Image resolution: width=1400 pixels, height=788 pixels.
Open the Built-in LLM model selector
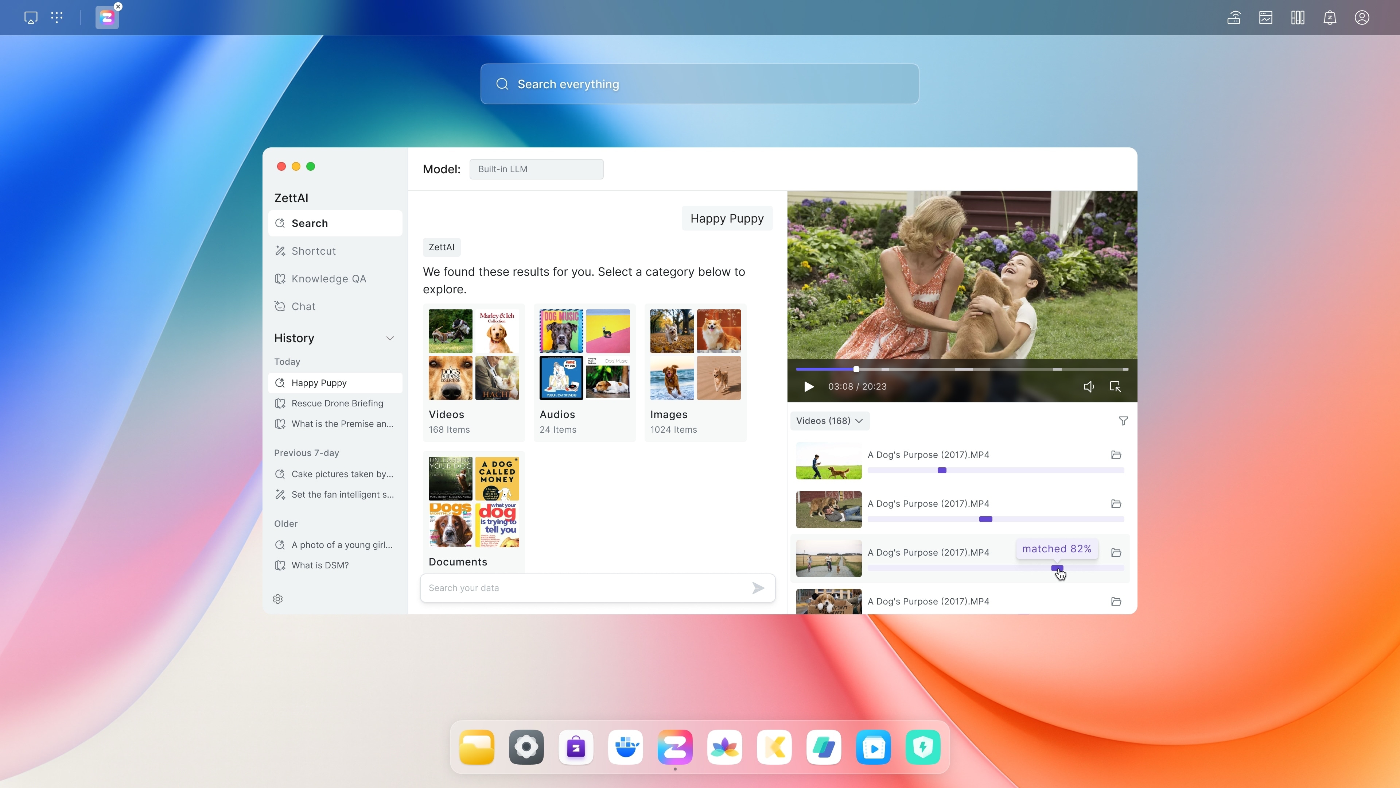(536, 169)
